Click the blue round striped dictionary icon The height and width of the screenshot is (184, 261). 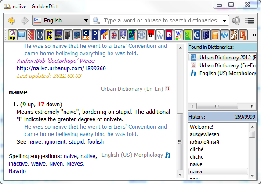(225, 35)
